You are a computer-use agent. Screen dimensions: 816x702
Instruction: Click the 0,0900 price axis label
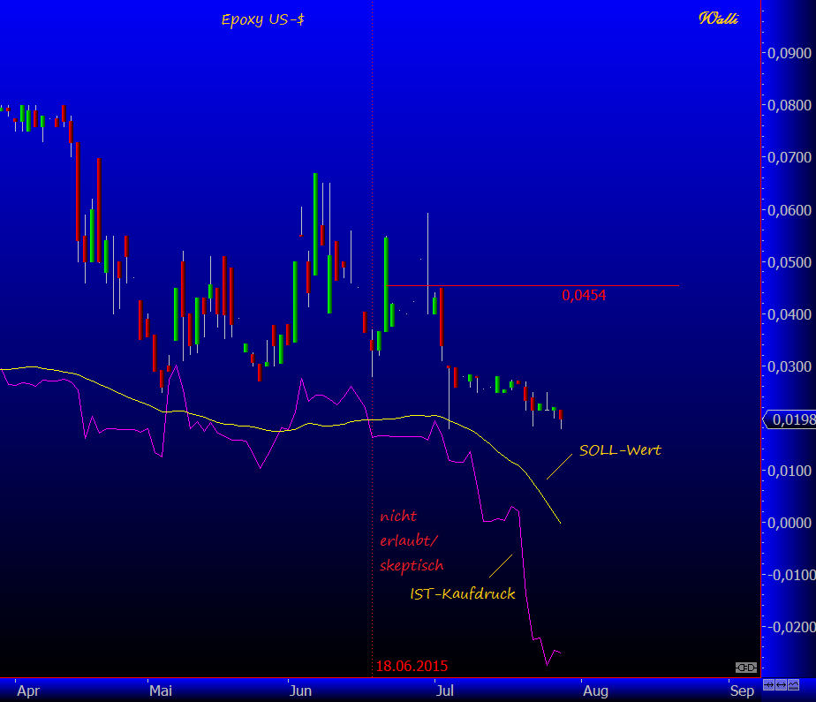[x=790, y=53]
